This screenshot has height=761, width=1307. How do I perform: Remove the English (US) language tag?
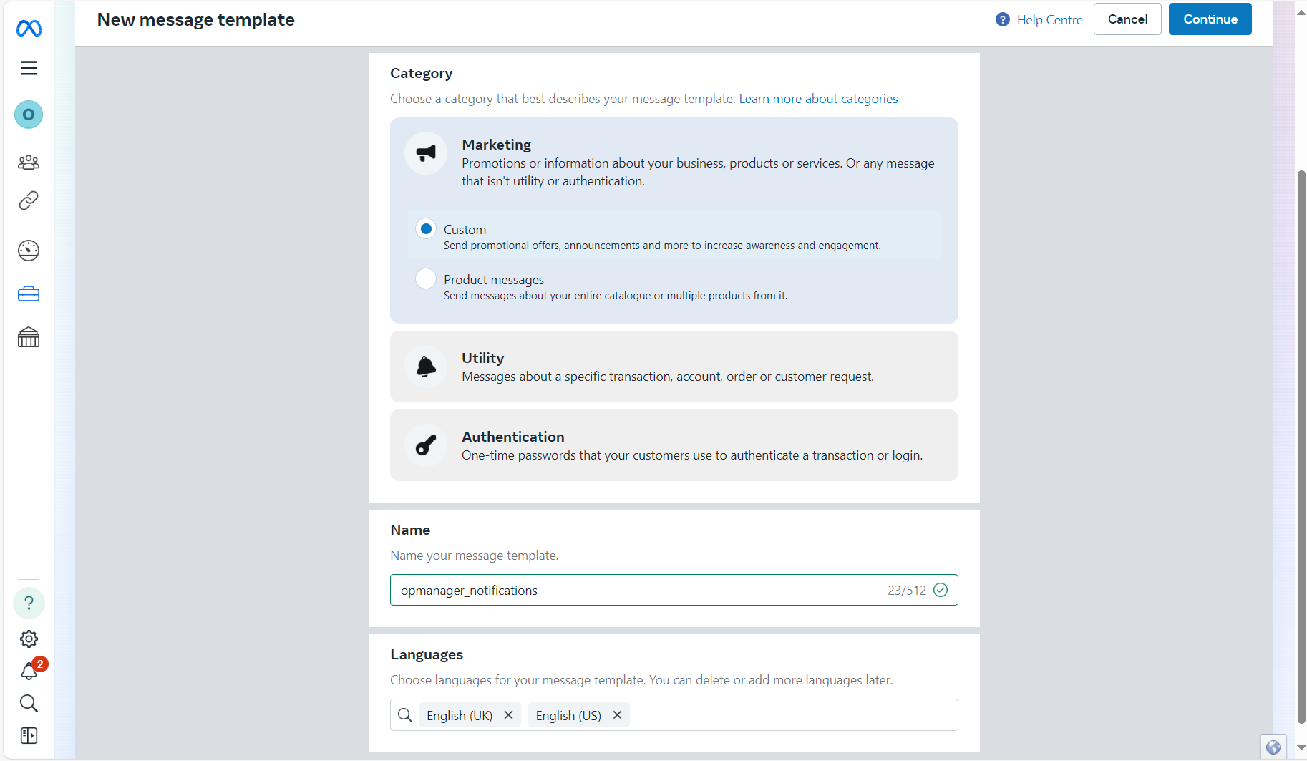tap(617, 715)
